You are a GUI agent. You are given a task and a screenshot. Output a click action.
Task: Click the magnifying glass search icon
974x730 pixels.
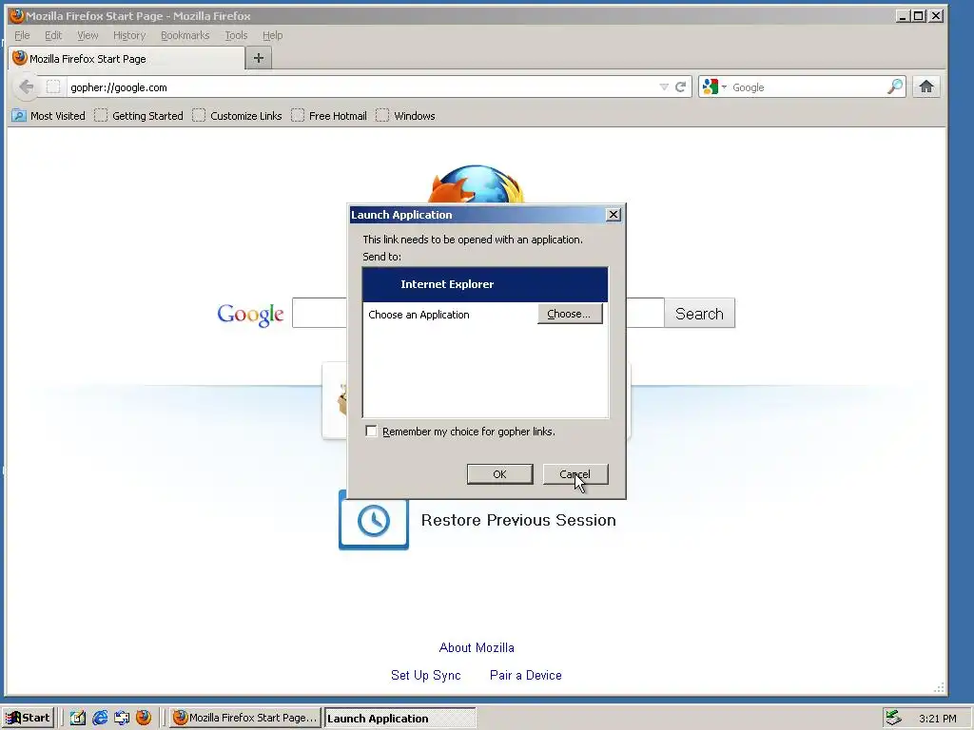895,86
